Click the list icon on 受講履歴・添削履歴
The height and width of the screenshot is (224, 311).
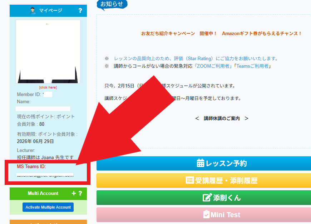point(189,181)
